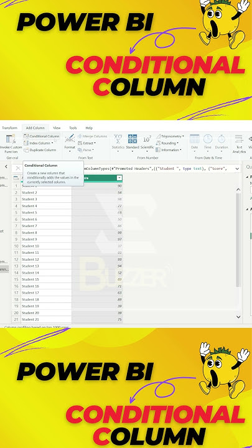
Task: Select row number 18
Action: pyautogui.click(x=16, y=299)
